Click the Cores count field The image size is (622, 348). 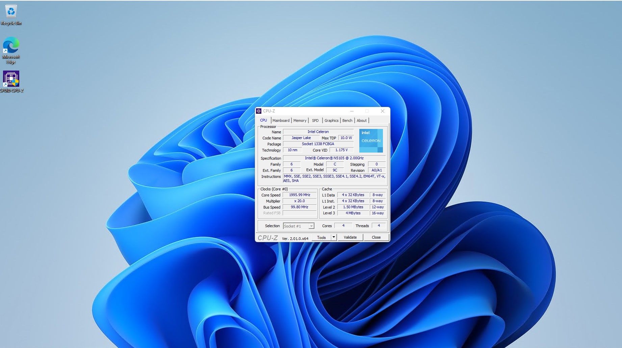coord(343,226)
